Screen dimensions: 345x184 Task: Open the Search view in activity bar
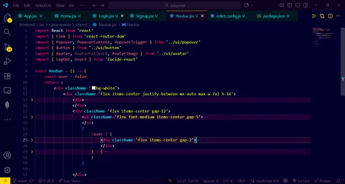(7, 32)
